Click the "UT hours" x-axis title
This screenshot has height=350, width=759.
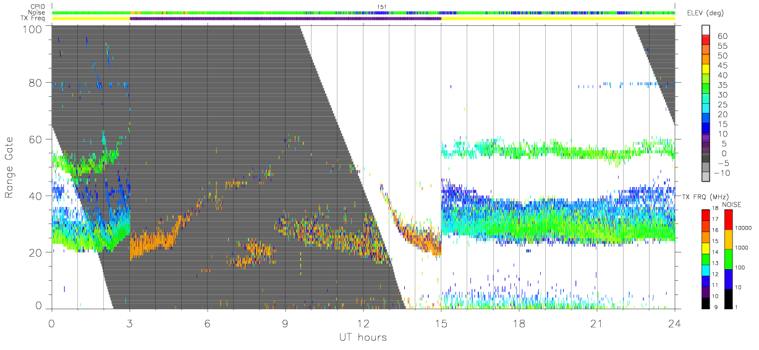pos(362,337)
